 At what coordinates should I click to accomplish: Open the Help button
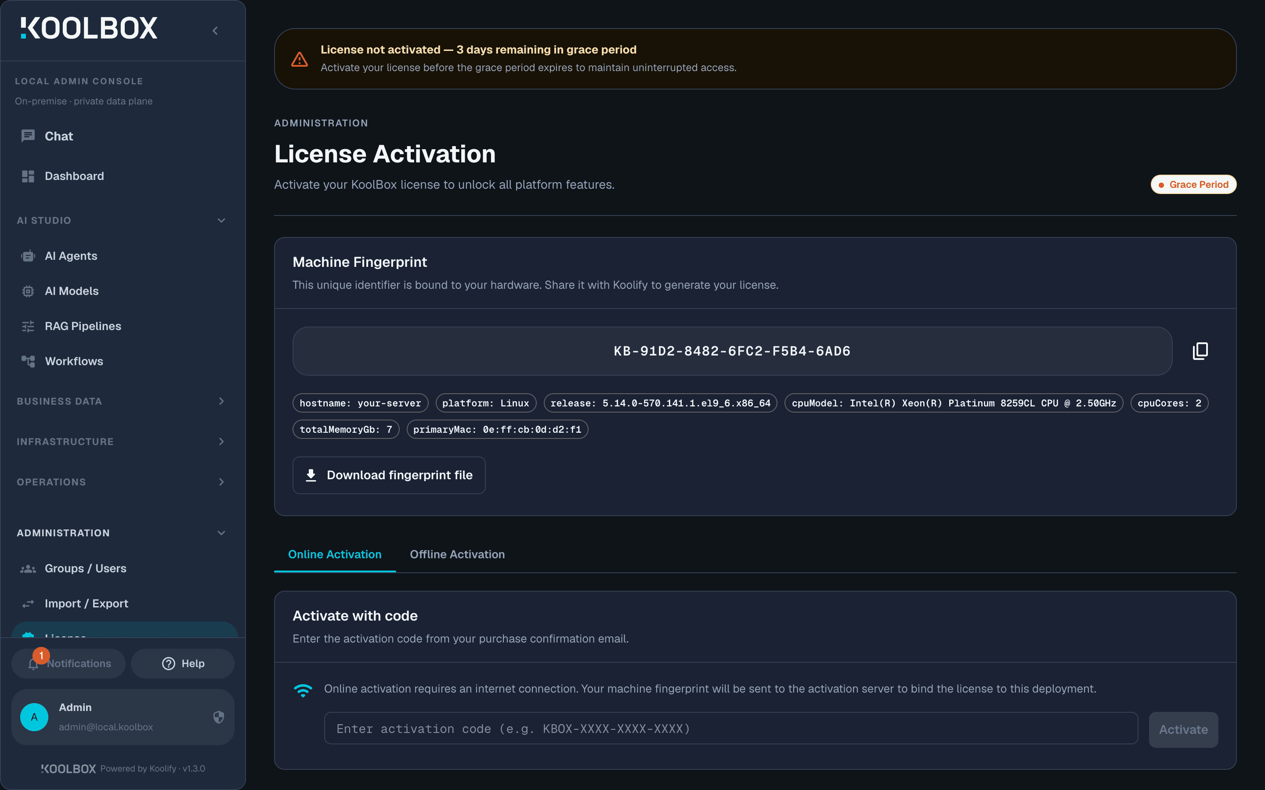(x=183, y=664)
